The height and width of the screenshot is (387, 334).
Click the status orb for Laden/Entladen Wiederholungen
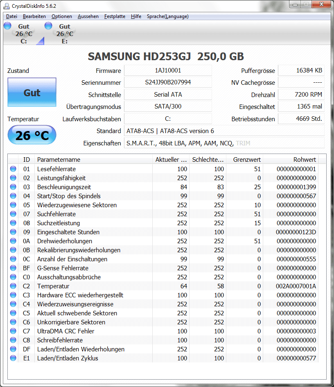coord(13,349)
